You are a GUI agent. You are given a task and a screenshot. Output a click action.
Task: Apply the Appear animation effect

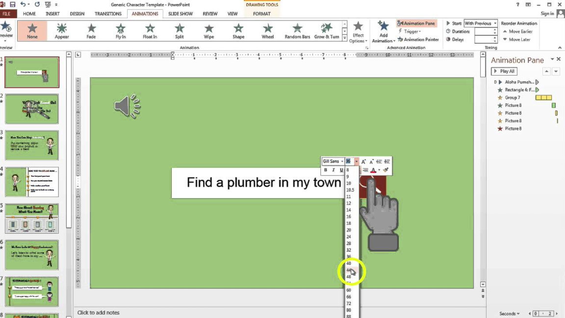click(62, 30)
